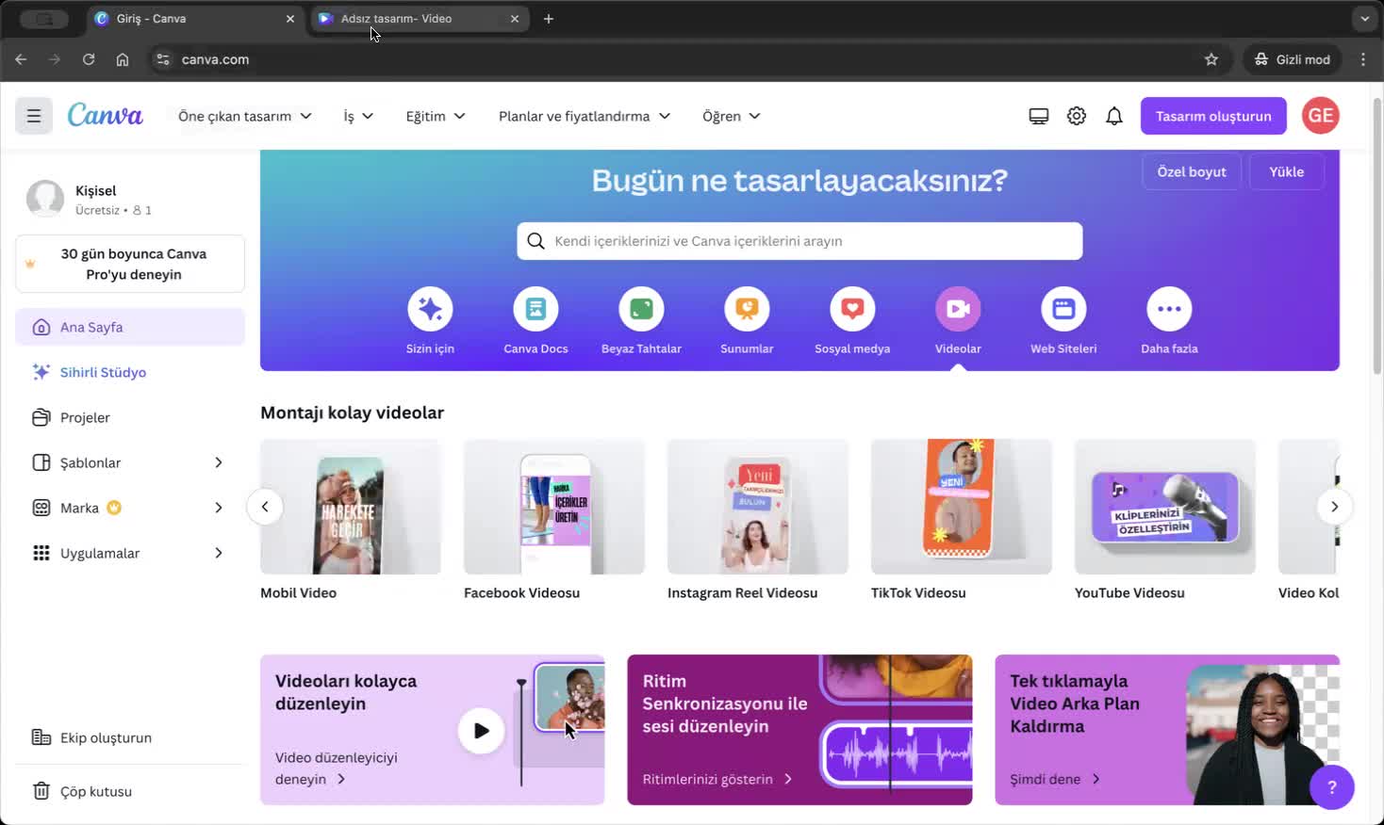Select the Canva Docs category icon
The height and width of the screenshot is (825, 1384).
click(x=535, y=309)
